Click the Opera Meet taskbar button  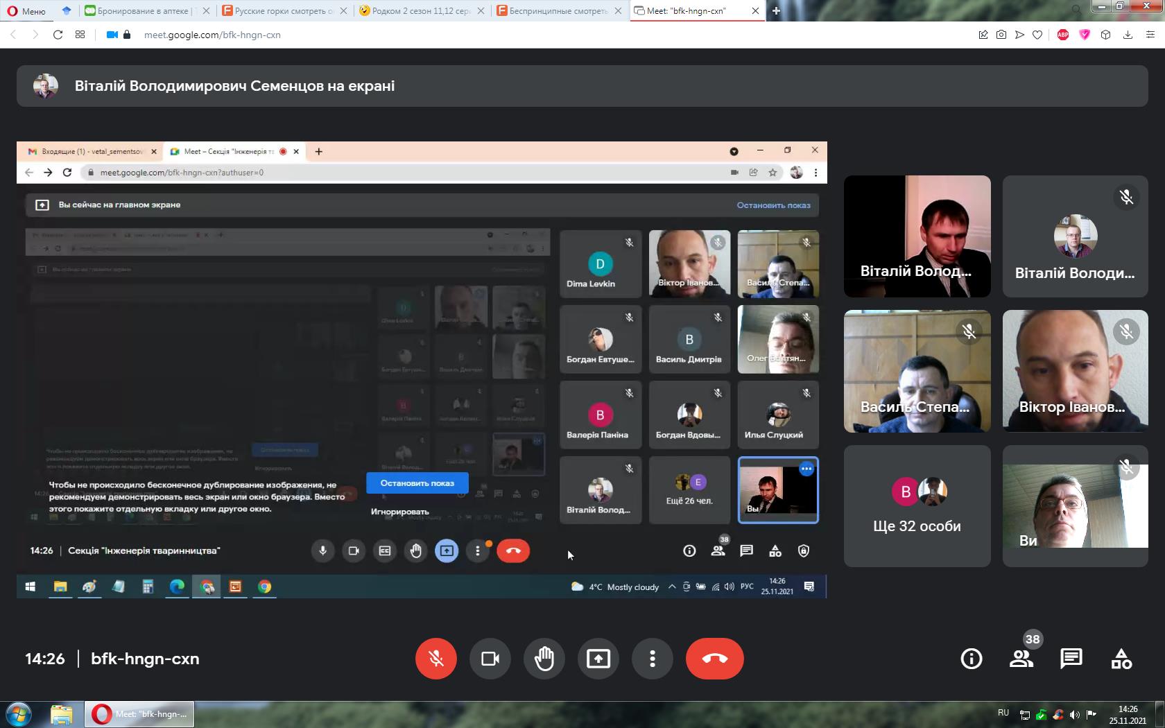[x=139, y=714]
